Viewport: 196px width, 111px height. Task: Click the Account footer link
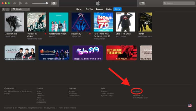(x=137, y=91)
